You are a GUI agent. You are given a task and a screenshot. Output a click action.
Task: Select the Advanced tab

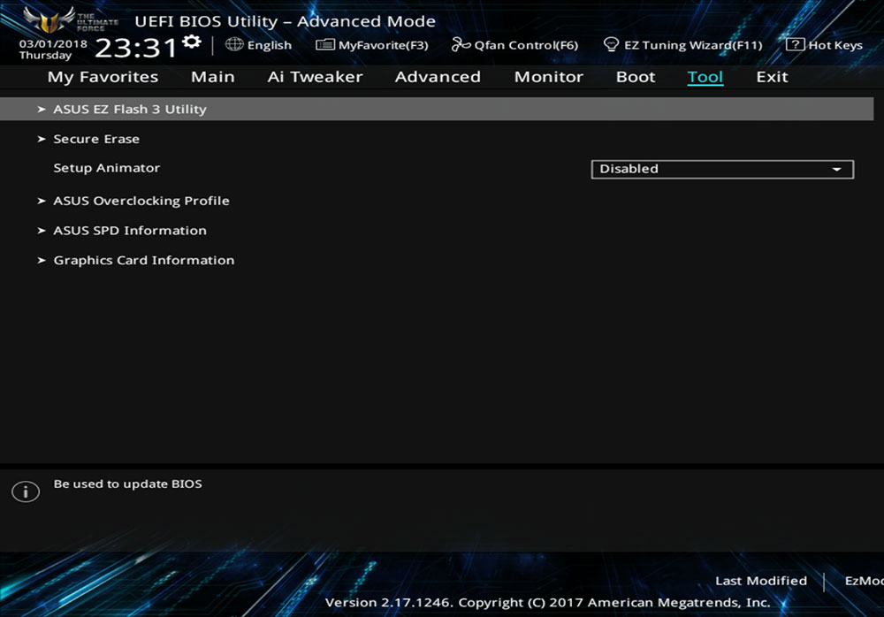click(438, 77)
